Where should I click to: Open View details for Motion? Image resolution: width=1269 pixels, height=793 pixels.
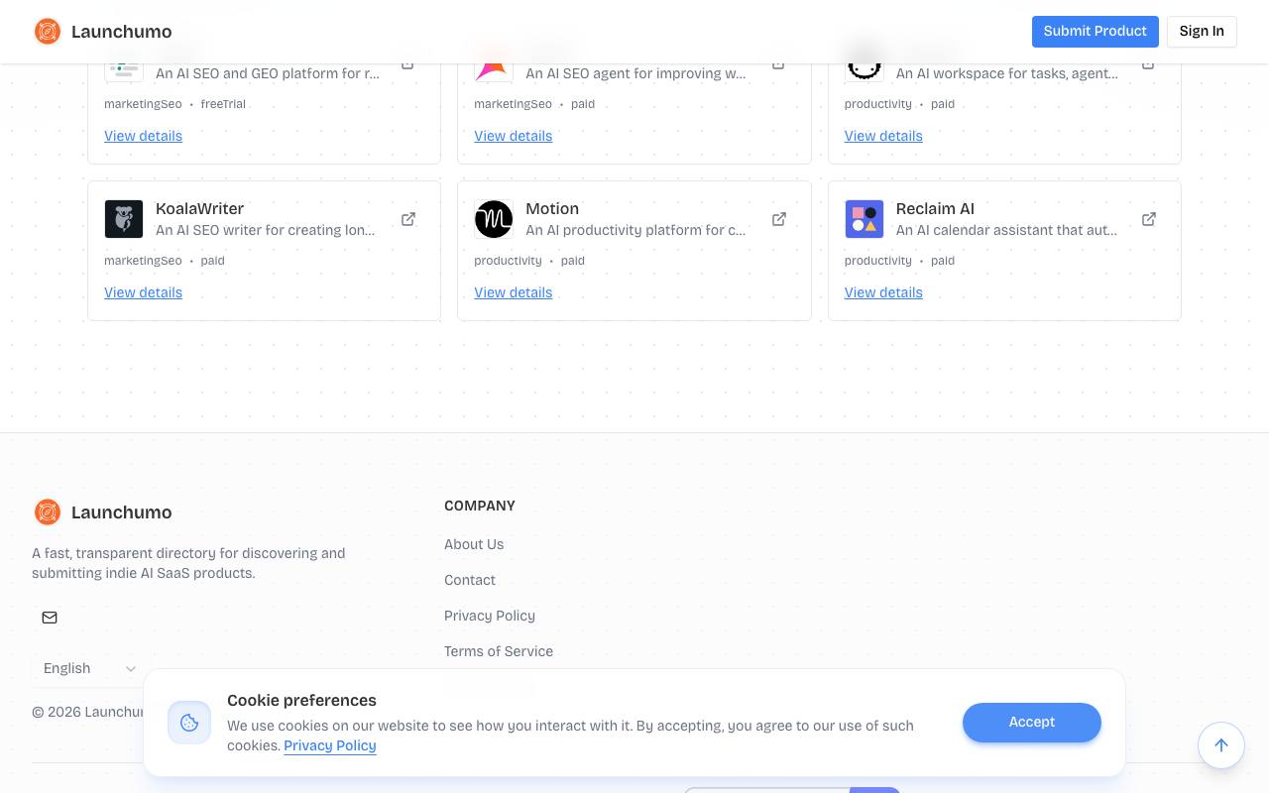(514, 292)
